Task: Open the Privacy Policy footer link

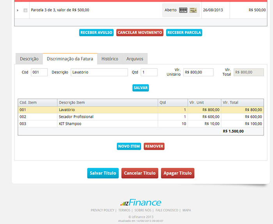Action: click(102, 210)
